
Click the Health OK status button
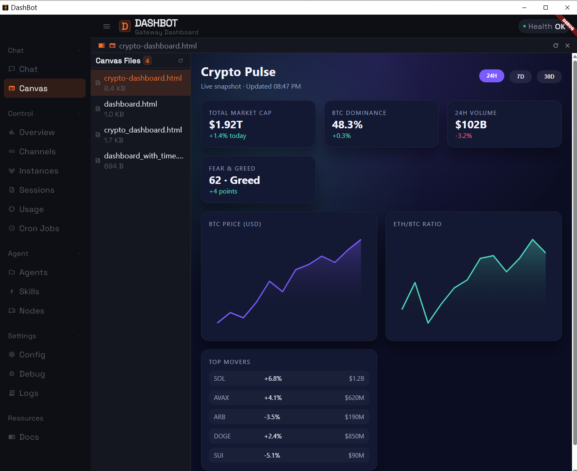544,26
